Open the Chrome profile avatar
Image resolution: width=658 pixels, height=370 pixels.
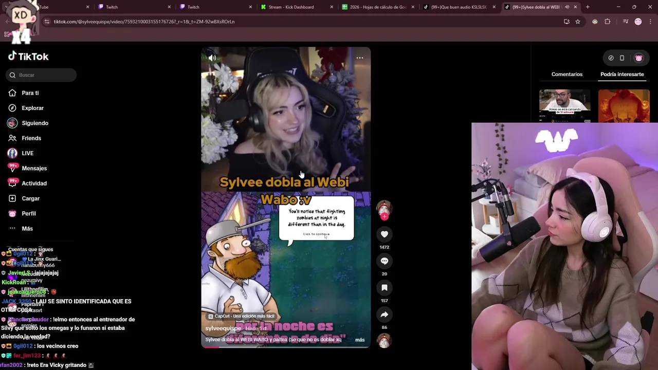point(638,22)
